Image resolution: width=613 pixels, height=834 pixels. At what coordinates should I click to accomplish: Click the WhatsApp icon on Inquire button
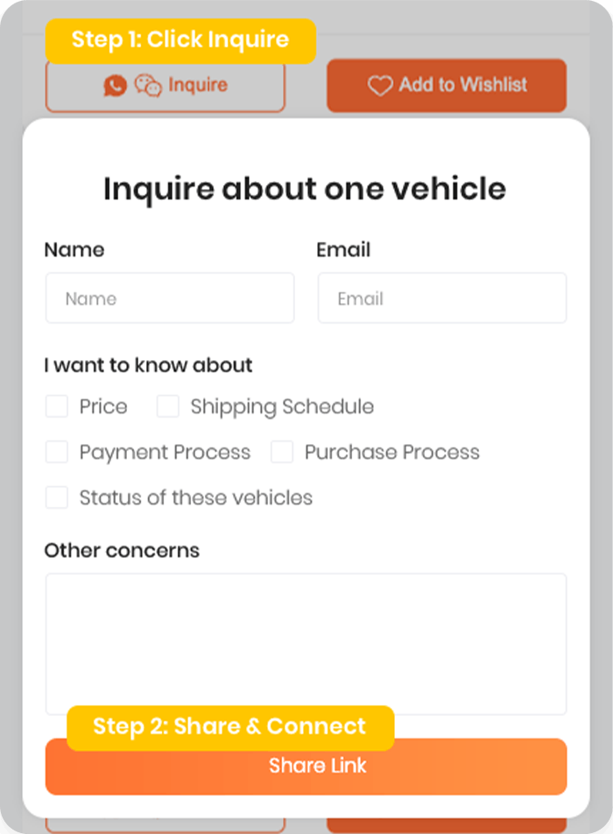pyautogui.click(x=116, y=86)
